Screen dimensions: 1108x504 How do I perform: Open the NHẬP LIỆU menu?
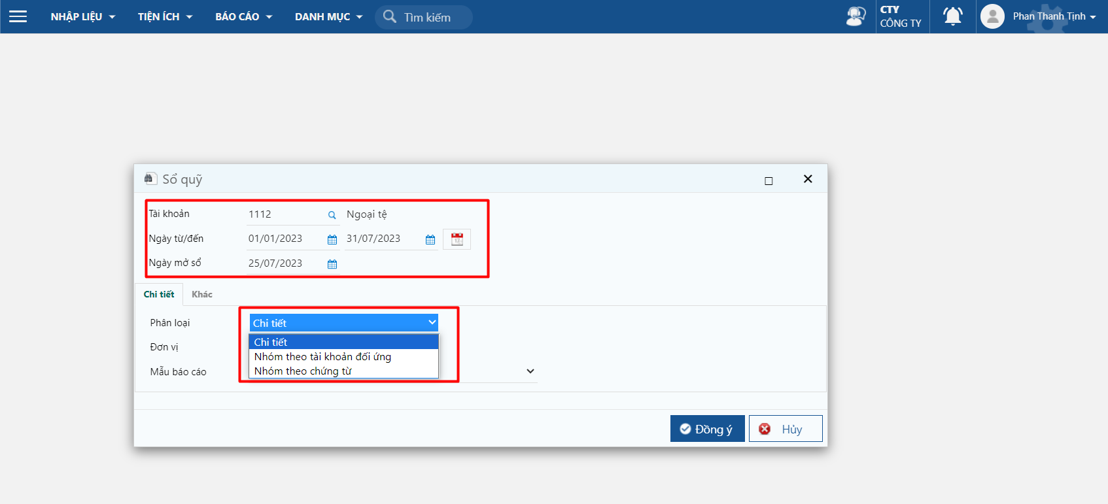point(82,17)
